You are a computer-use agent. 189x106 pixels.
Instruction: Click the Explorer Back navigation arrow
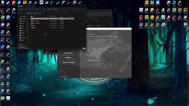[x=19, y=13]
